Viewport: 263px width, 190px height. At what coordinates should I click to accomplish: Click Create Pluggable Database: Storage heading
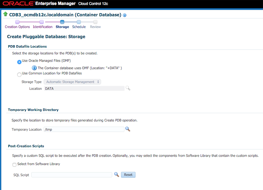click(x=46, y=37)
